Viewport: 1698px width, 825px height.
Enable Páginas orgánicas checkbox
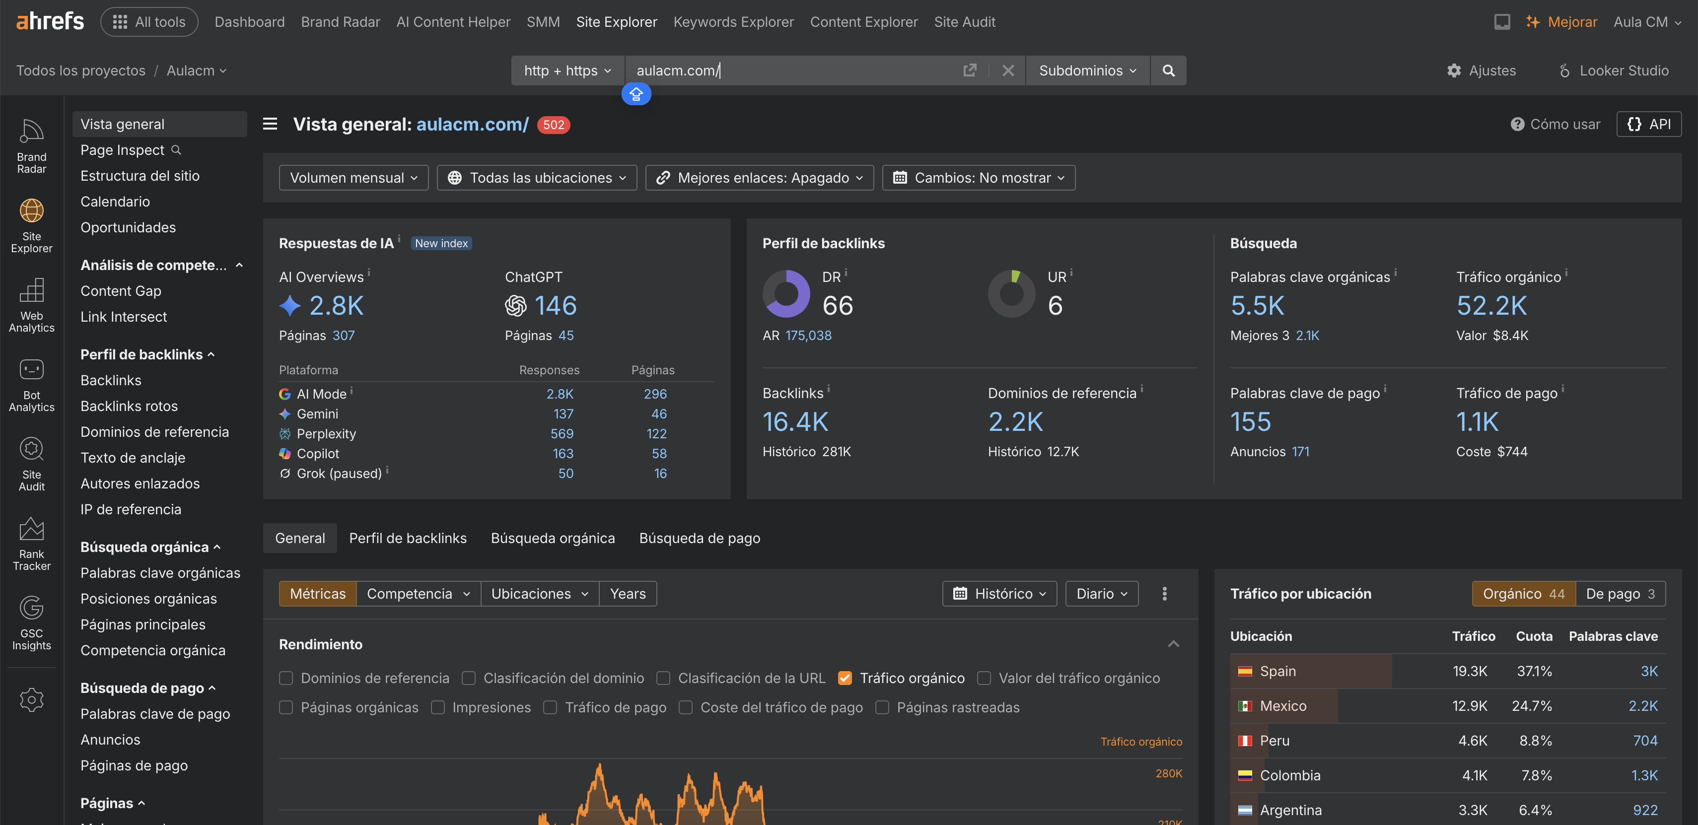286,708
